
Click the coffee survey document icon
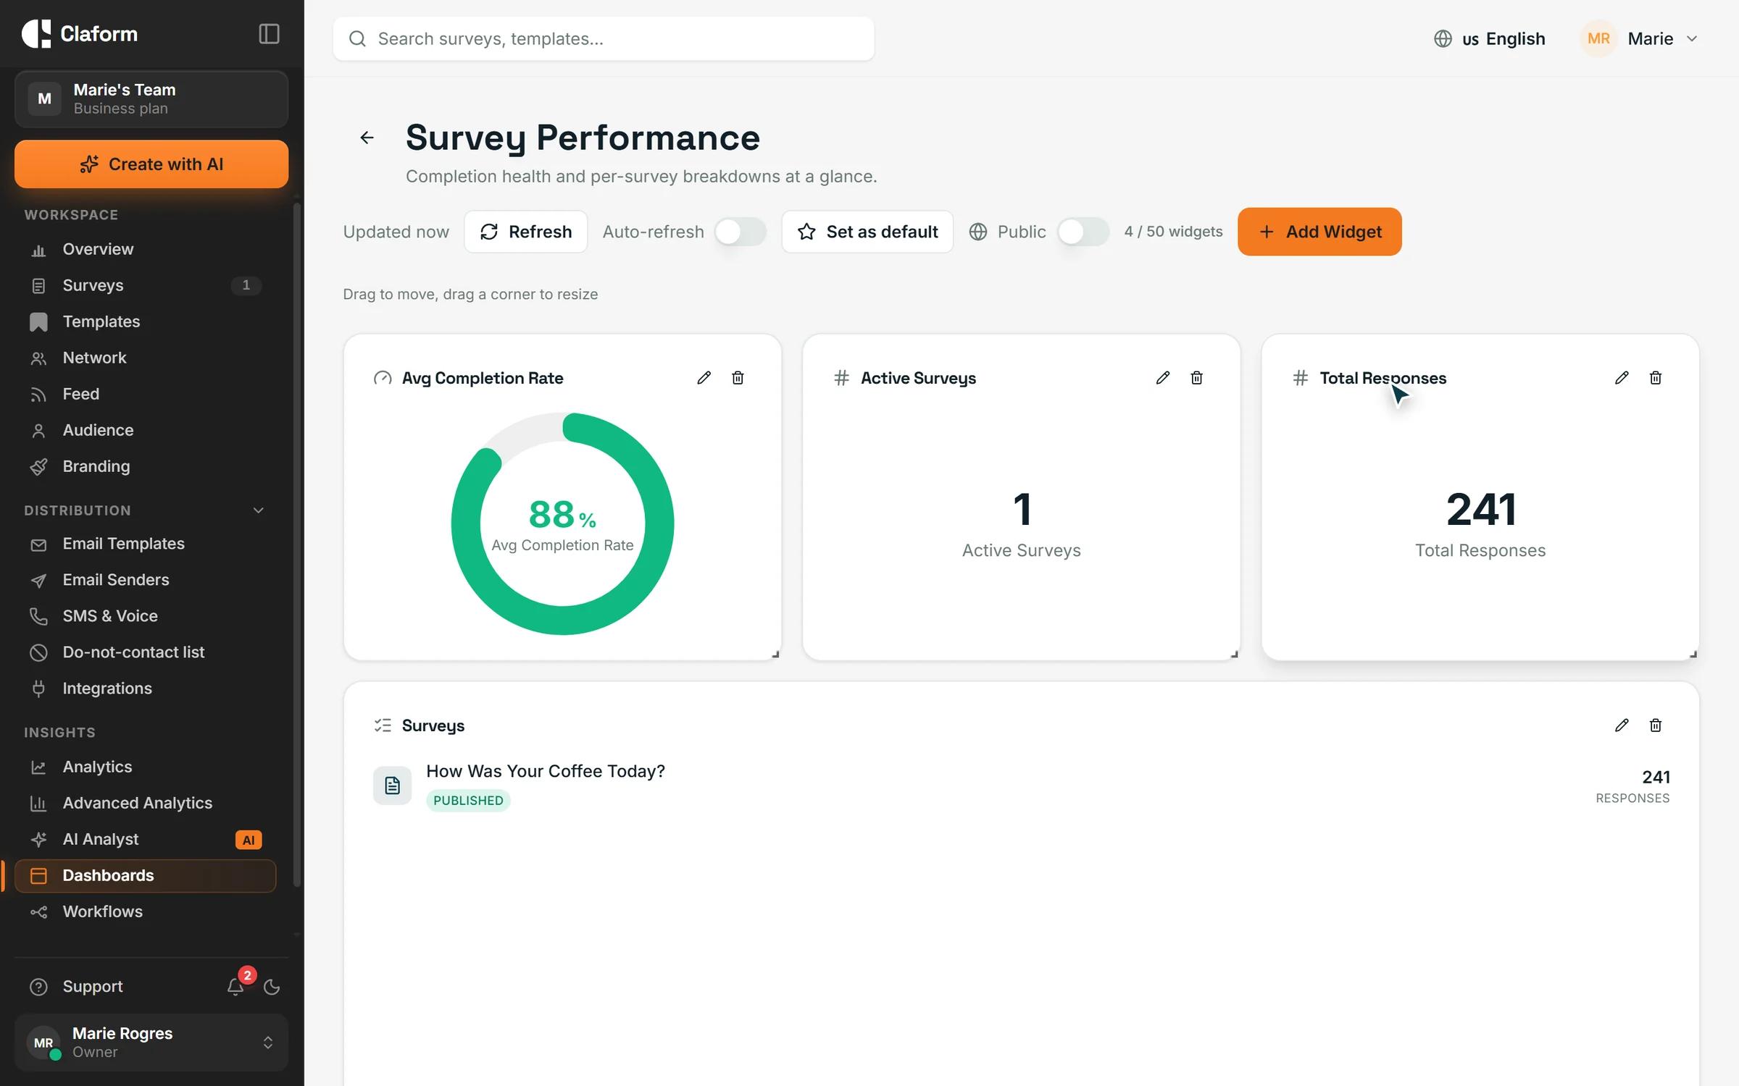392,785
